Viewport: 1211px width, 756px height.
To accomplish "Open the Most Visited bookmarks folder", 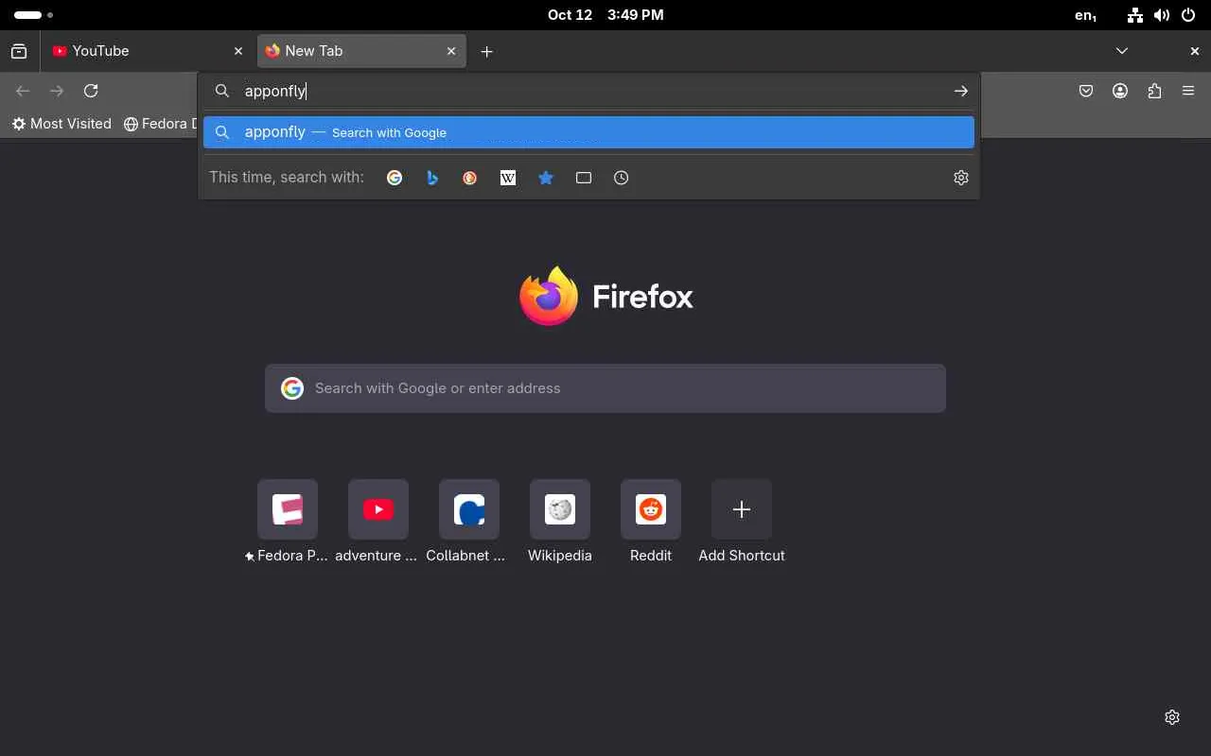I will (x=61, y=124).
